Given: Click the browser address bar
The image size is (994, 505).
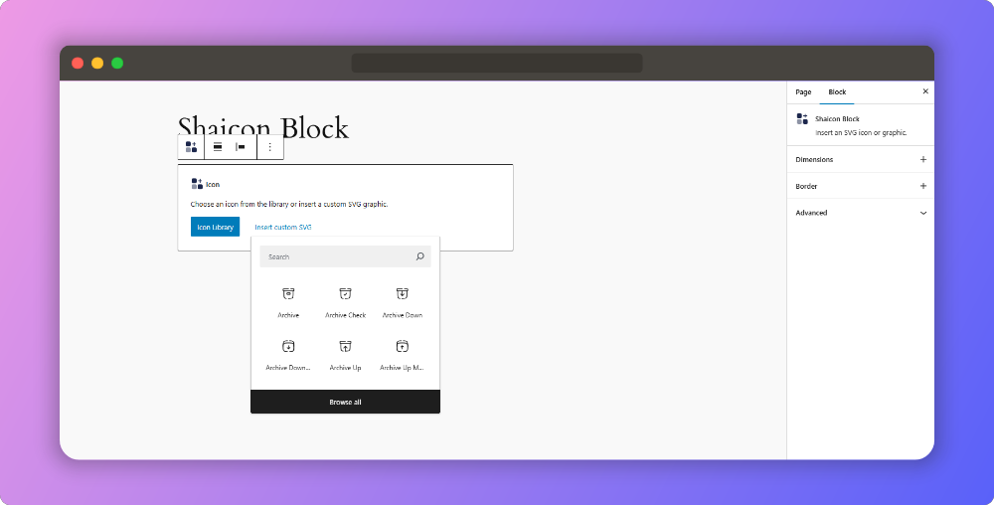Looking at the screenshot, I should pos(497,64).
